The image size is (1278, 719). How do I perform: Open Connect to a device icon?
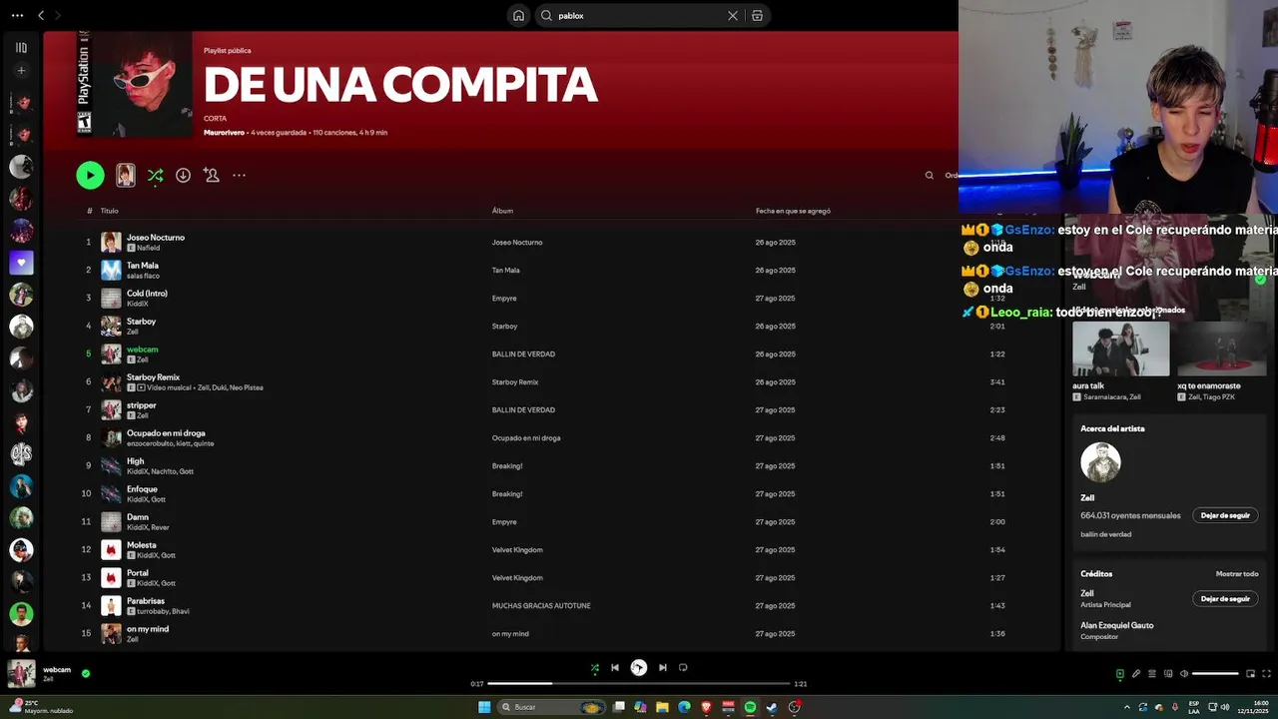tap(1168, 674)
